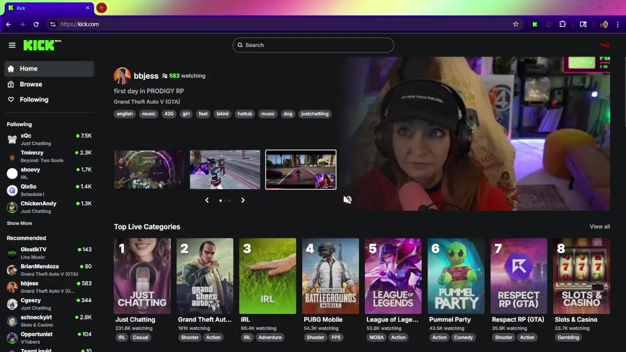Screen dimensions: 626x352
Task: Select the second carousel stream thumbnail
Action: 225,169
